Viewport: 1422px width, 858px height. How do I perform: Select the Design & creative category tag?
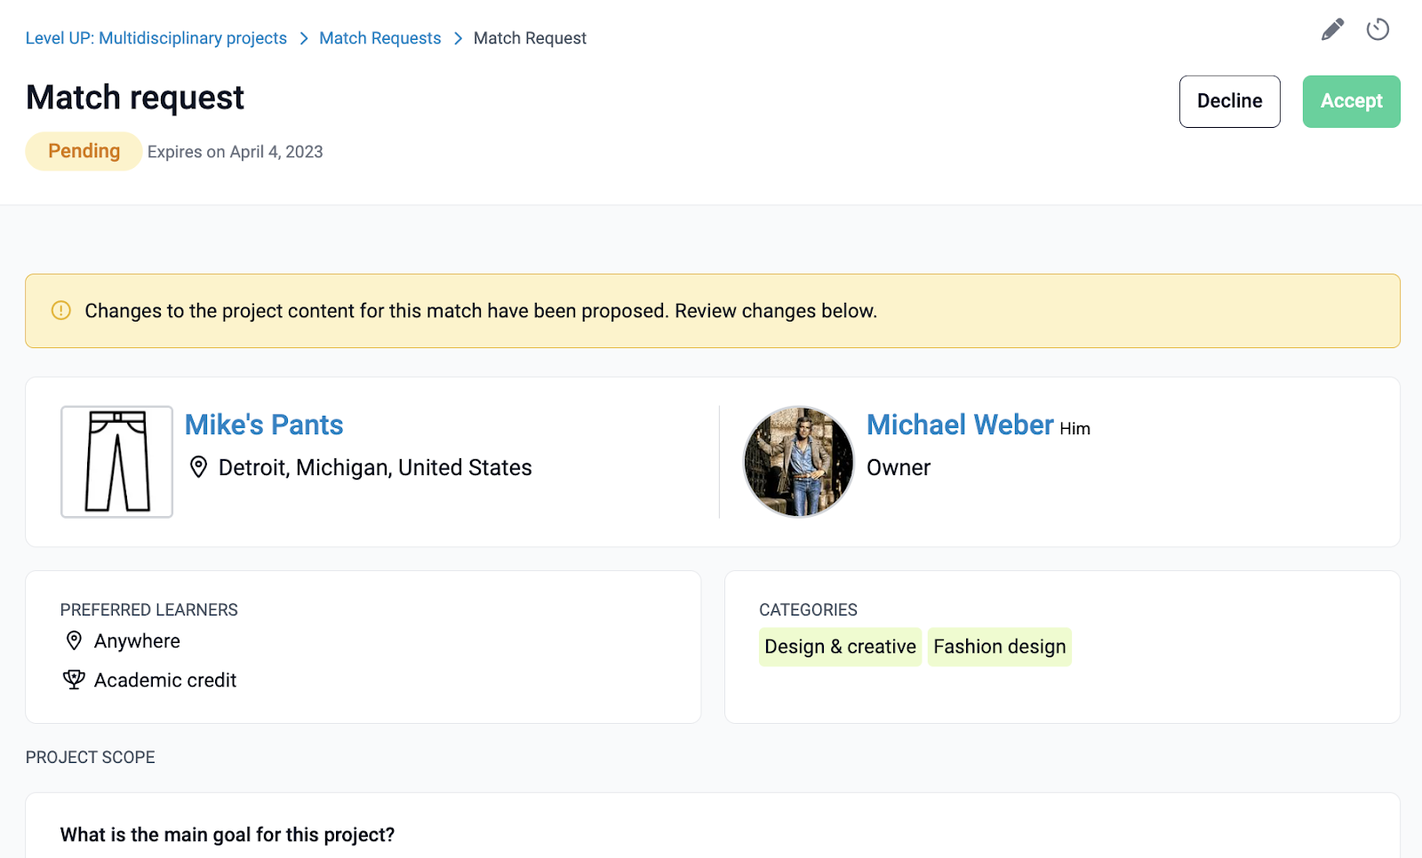coord(840,647)
